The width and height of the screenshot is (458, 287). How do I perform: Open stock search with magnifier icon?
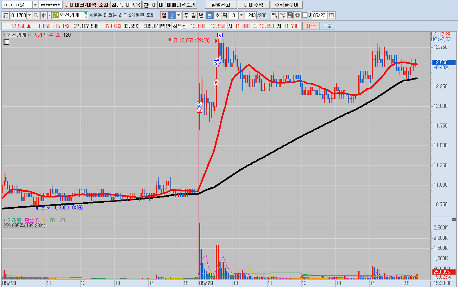(x=36, y=15)
